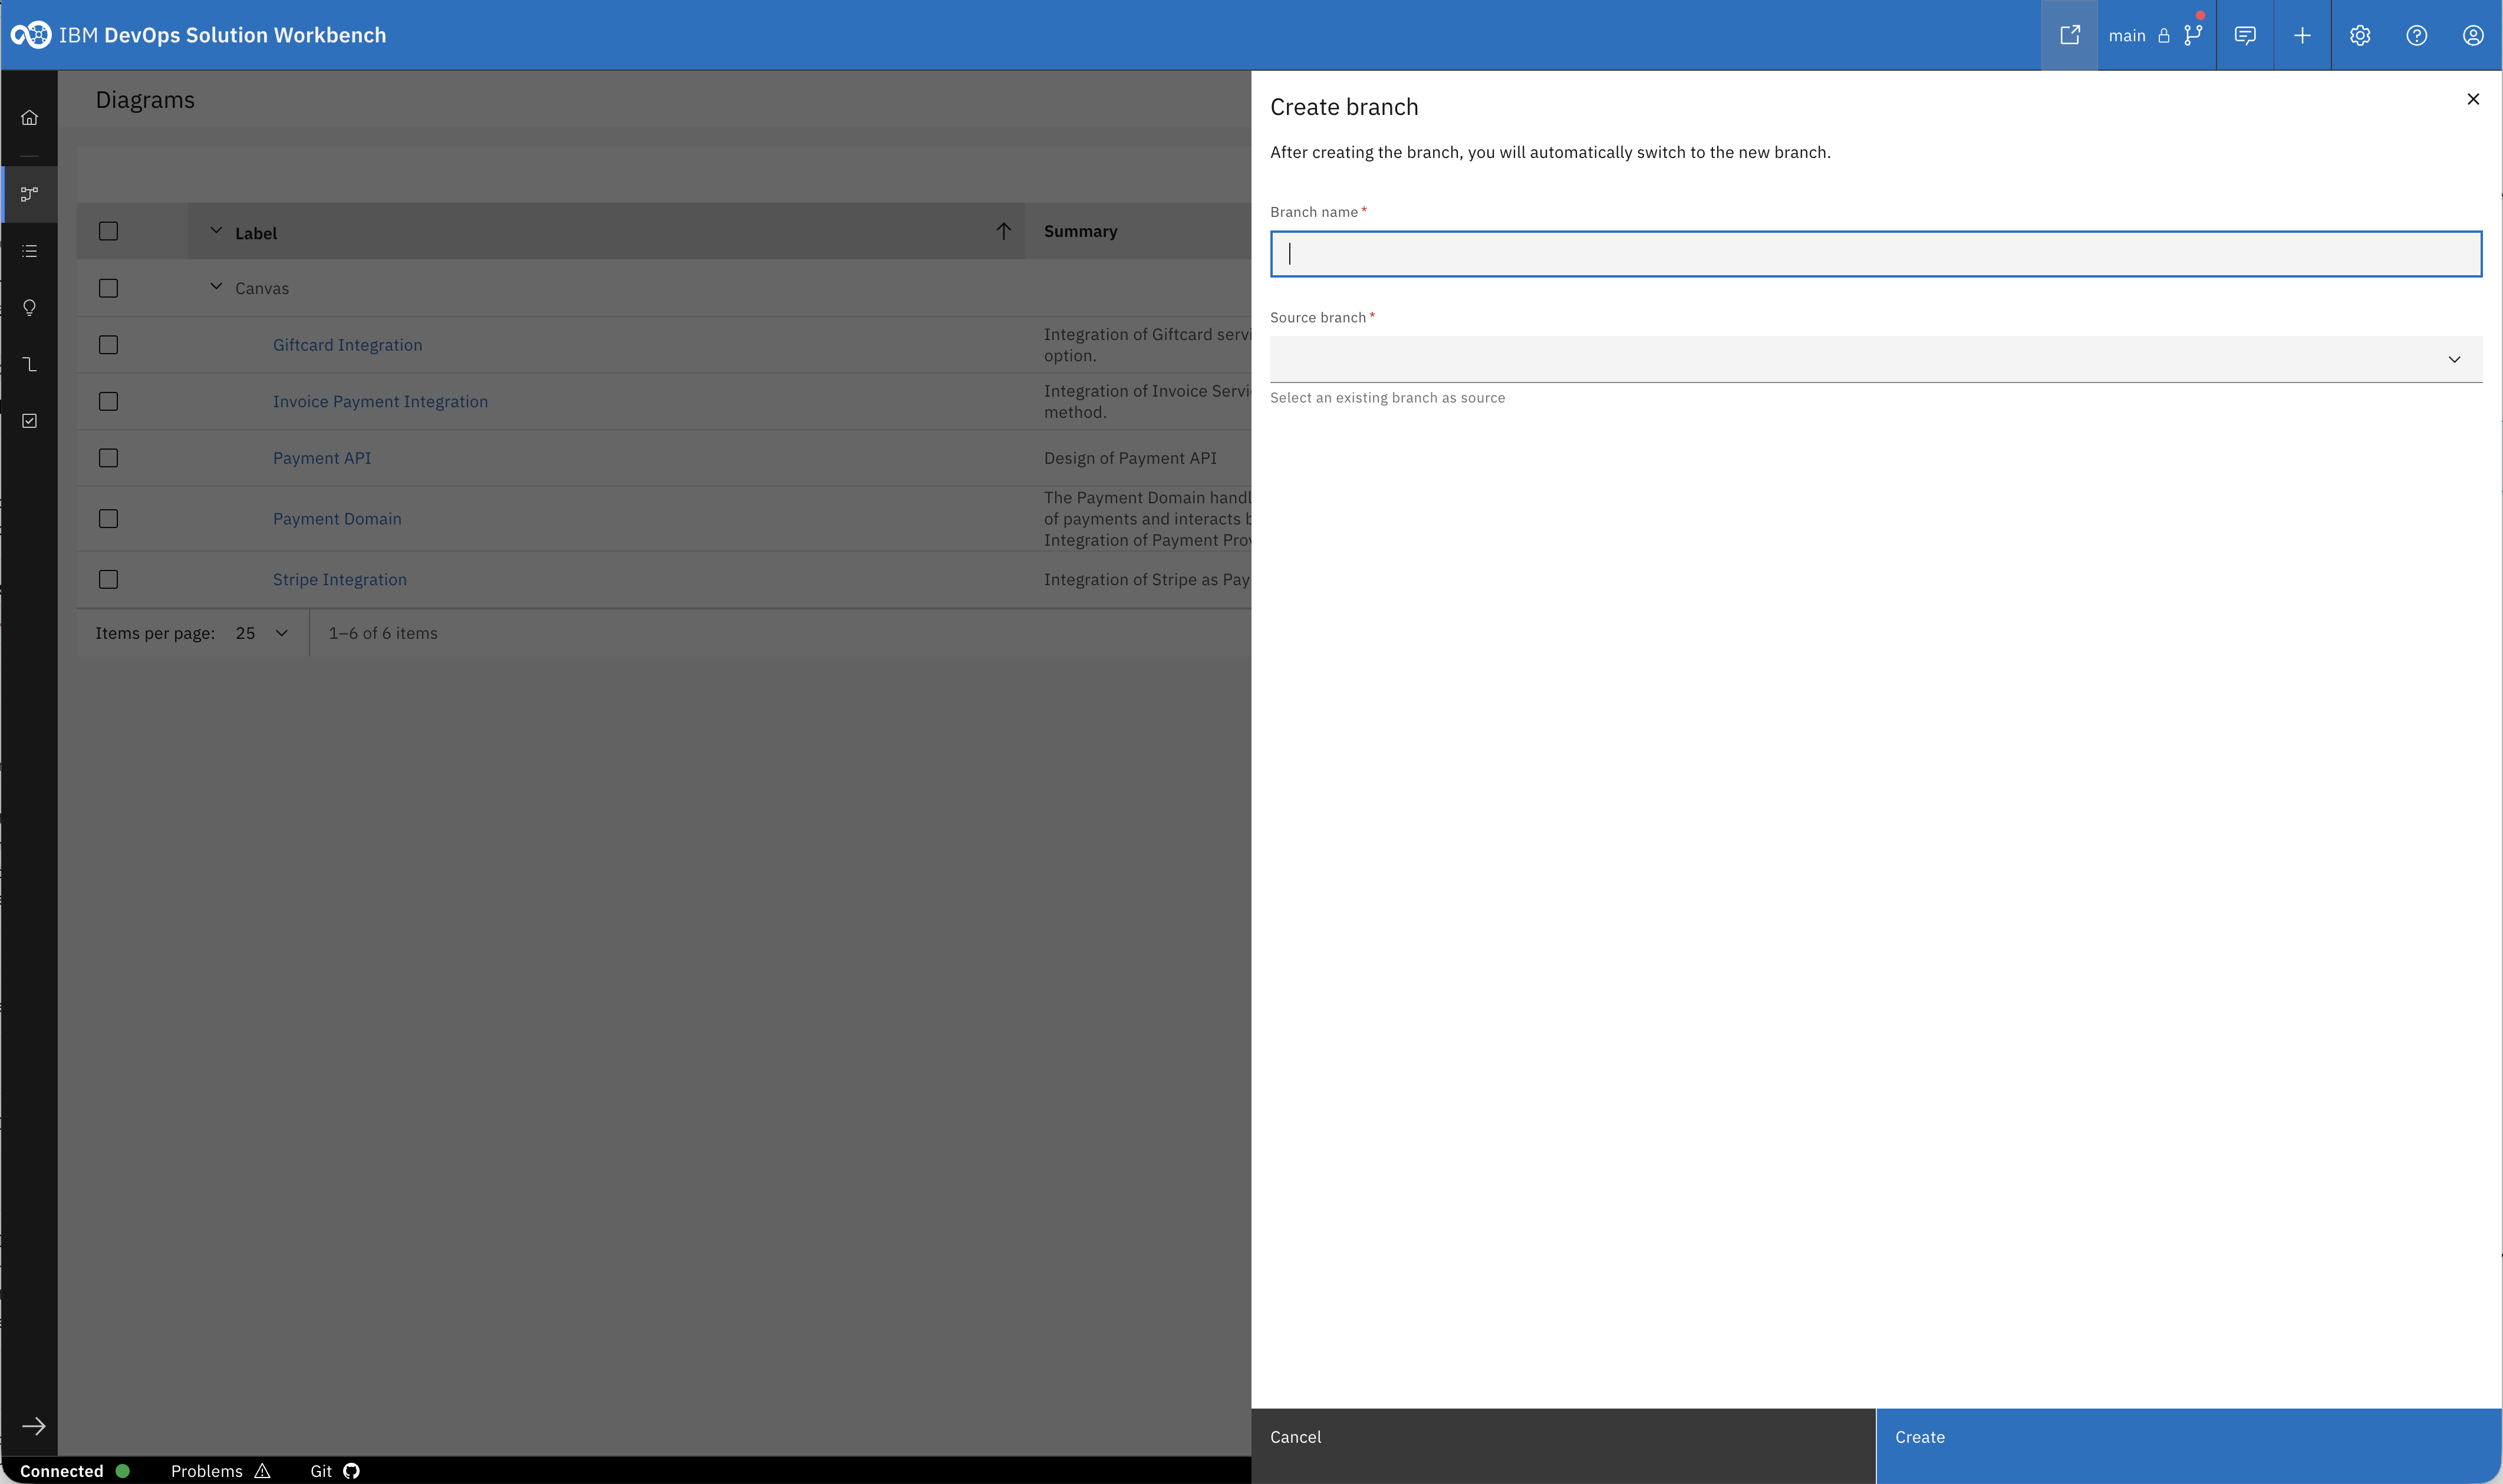Click the Connected status text
Viewport: 2503px width, 1484px height.
62,1471
